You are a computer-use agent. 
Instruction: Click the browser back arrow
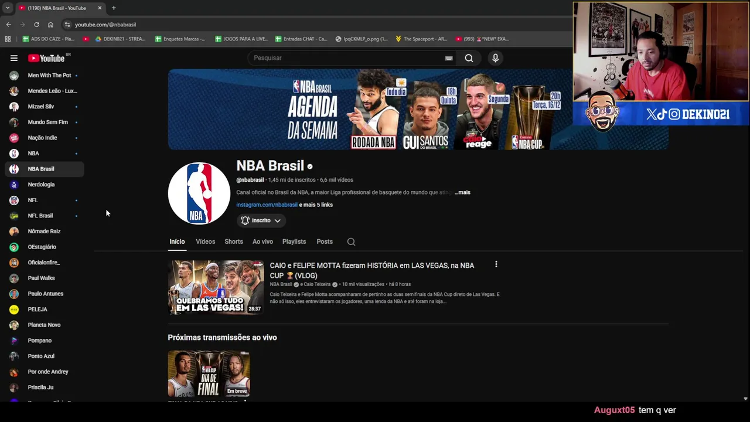(x=8, y=25)
